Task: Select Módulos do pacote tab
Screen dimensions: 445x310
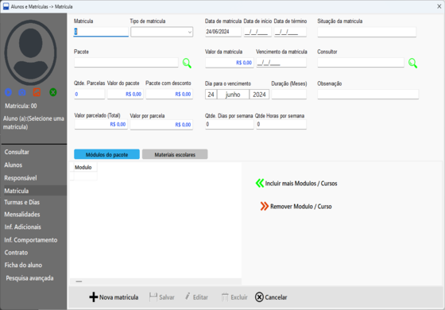Action: (x=106, y=154)
